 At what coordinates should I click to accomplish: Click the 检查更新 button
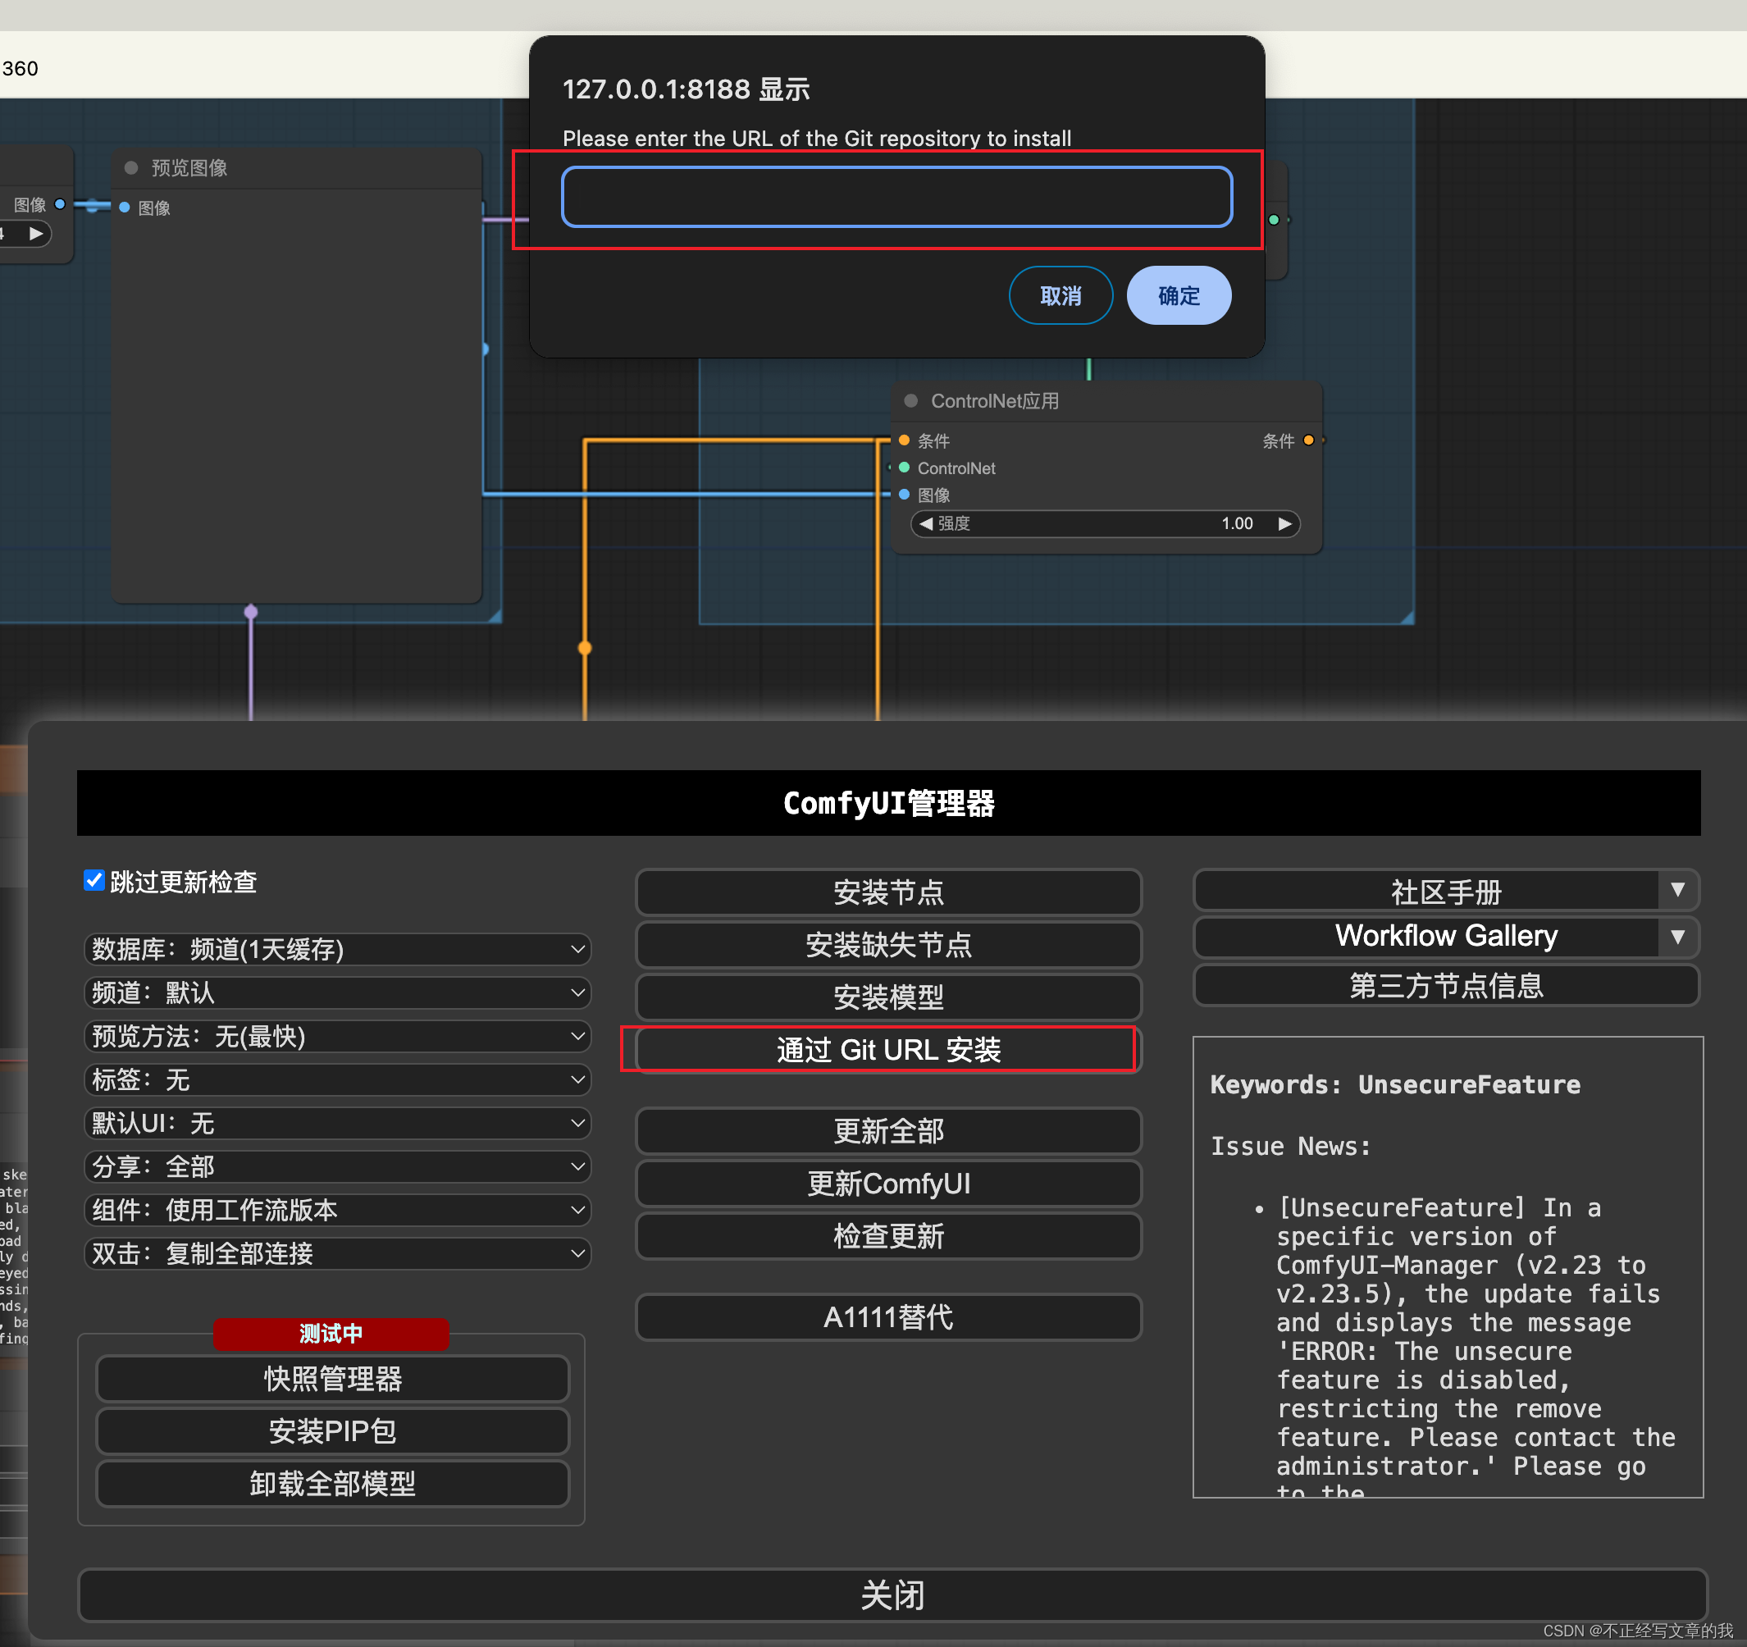[888, 1236]
